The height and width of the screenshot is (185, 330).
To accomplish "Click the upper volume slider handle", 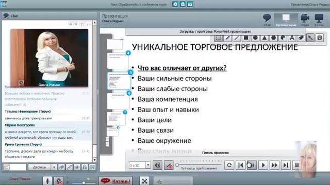I will (x=88, y=179).
